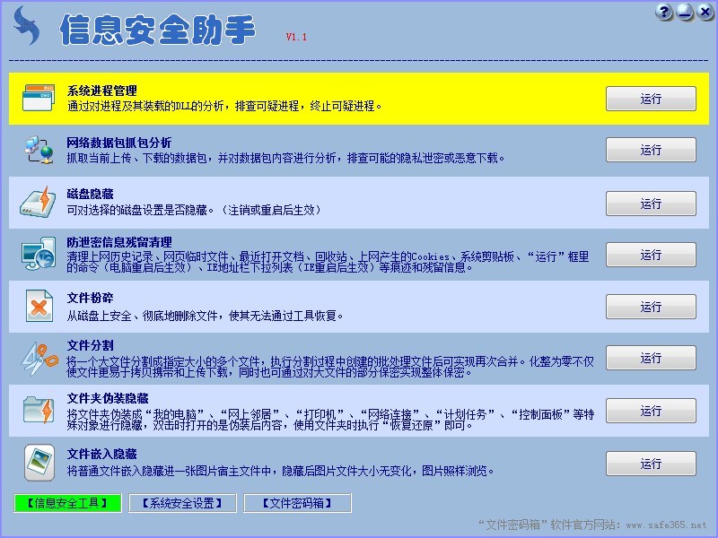This screenshot has height=538, width=718.
Task: Click the 文件嵌入隐藏 picture icon
Action: click(x=38, y=463)
